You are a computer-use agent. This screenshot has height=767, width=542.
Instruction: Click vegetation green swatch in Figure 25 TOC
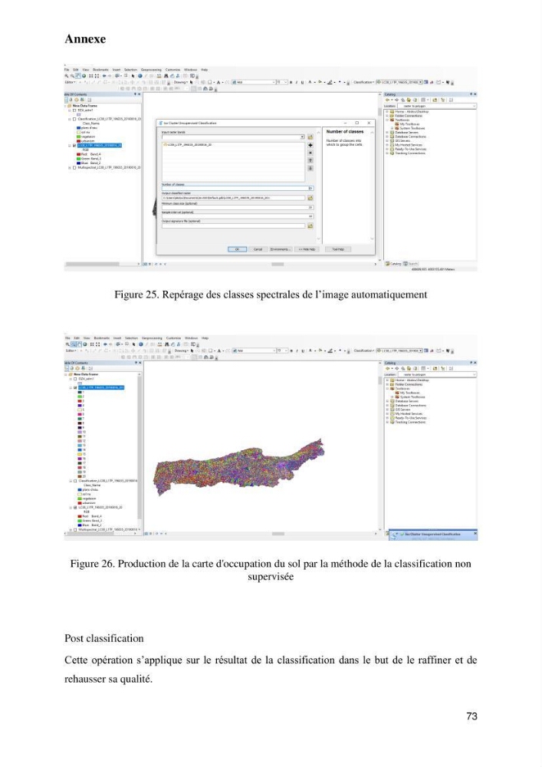coord(78,137)
